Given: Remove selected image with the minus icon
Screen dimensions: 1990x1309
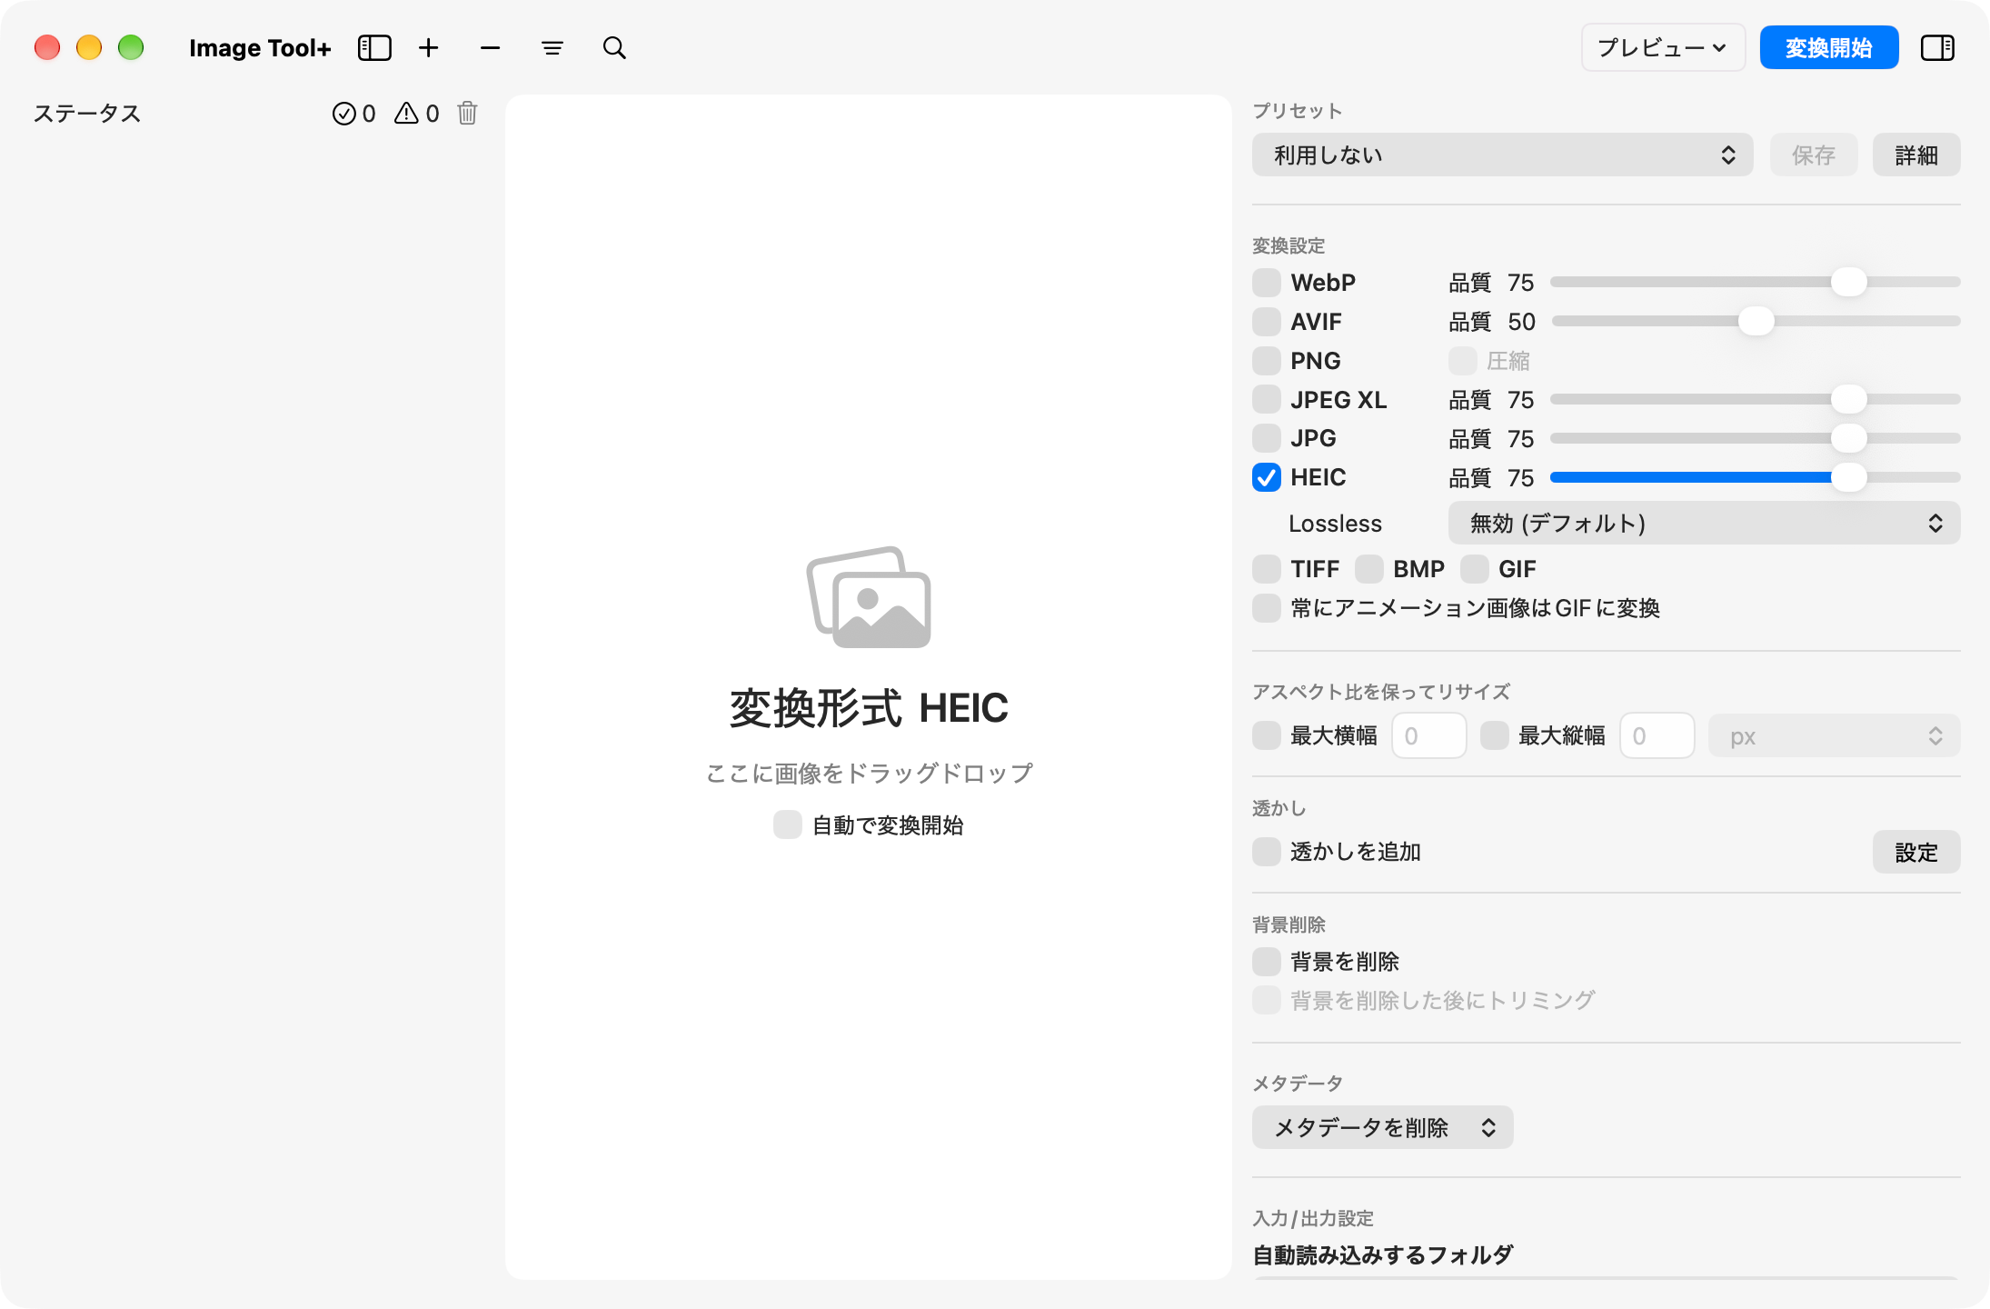Looking at the screenshot, I should [x=491, y=48].
